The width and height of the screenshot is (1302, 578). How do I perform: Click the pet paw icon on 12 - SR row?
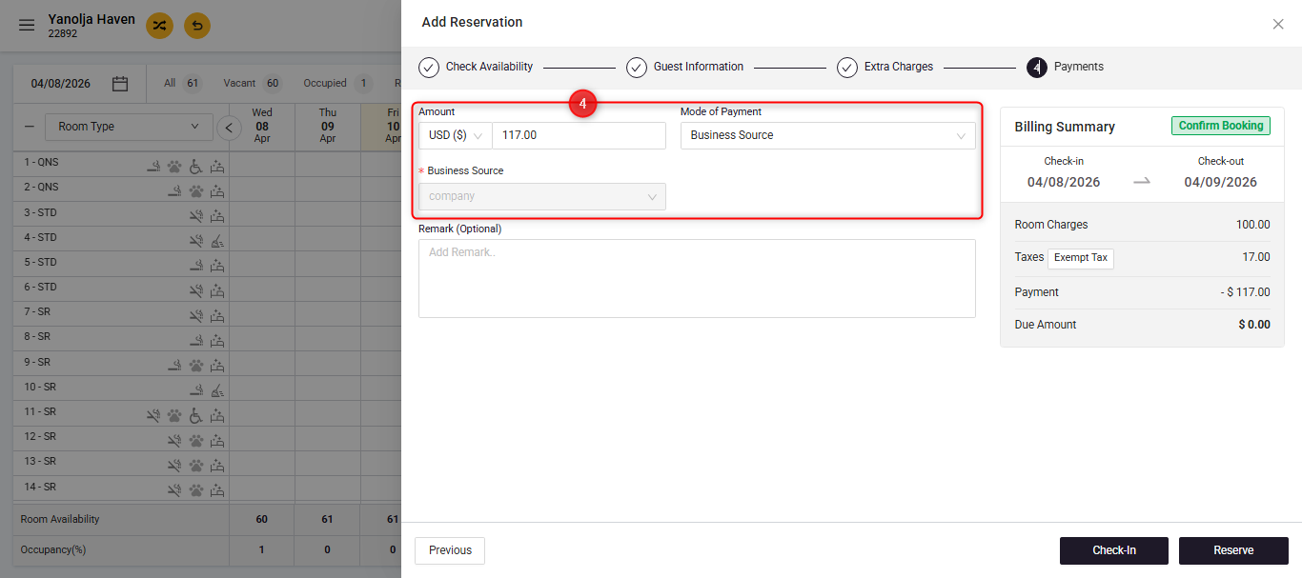click(196, 441)
